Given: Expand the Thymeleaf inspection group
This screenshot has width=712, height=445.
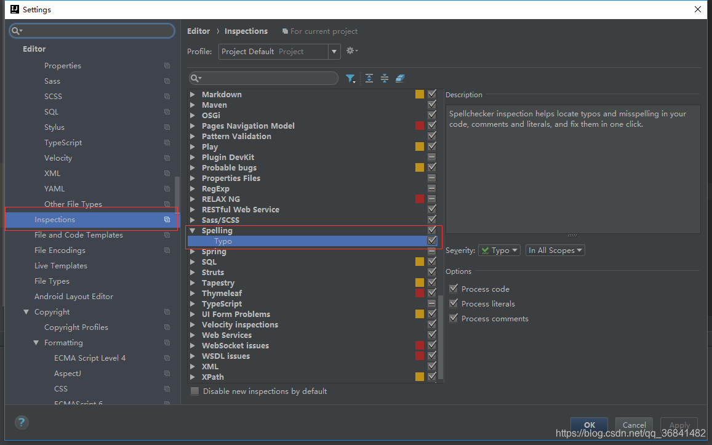Looking at the screenshot, I should click(x=193, y=294).
